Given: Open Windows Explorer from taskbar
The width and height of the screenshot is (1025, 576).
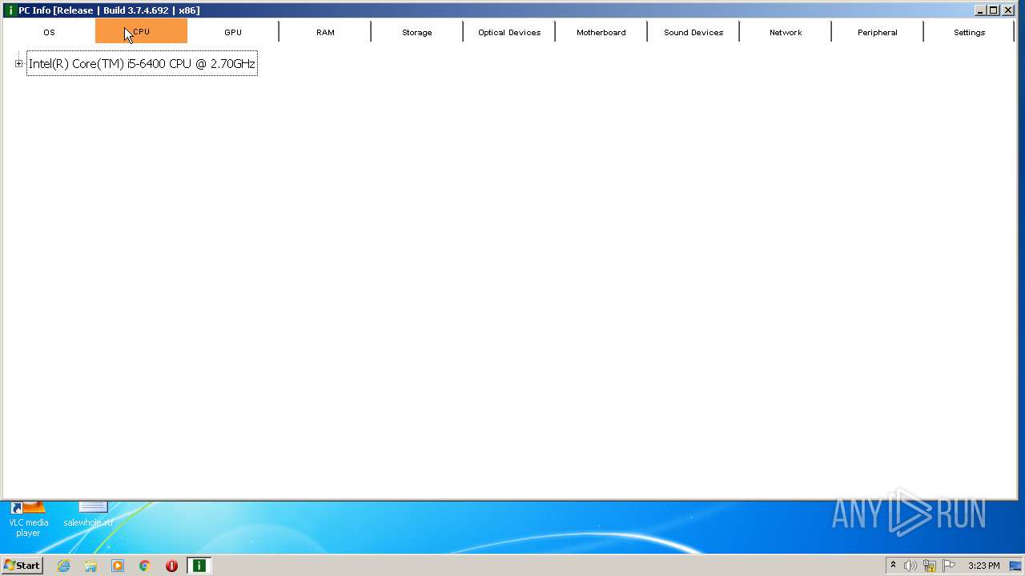Looking at the screenshot, I should point(90,566).
